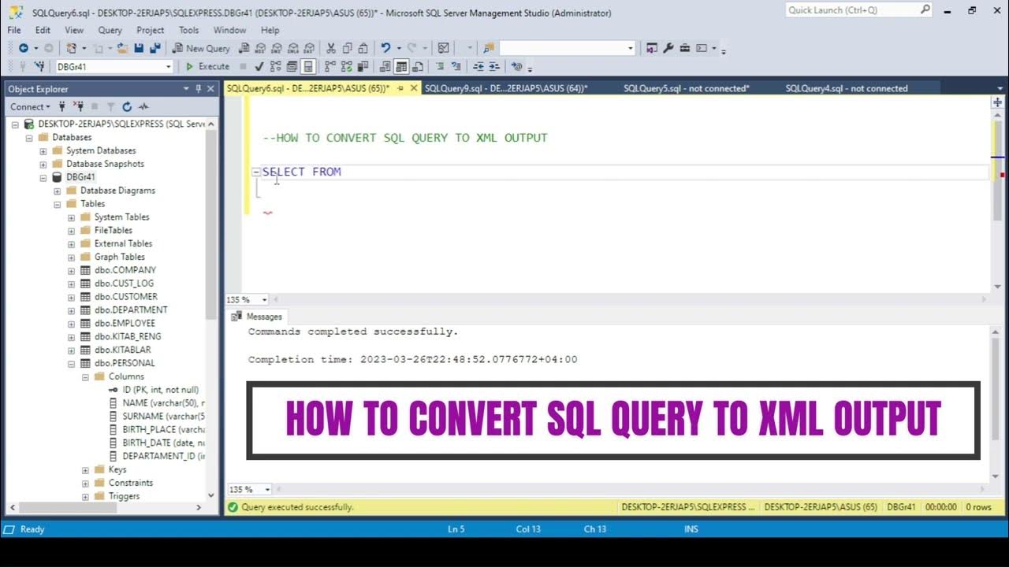Collapse the SELECT statement outline in editor

[255, 172]
